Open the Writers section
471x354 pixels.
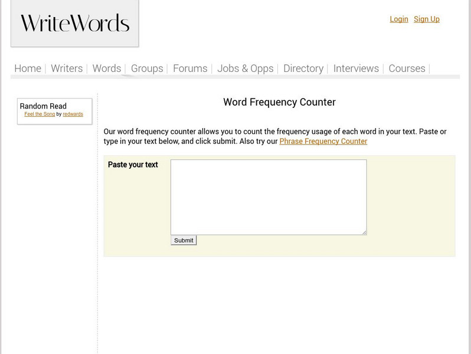click(x=67, y=68)
